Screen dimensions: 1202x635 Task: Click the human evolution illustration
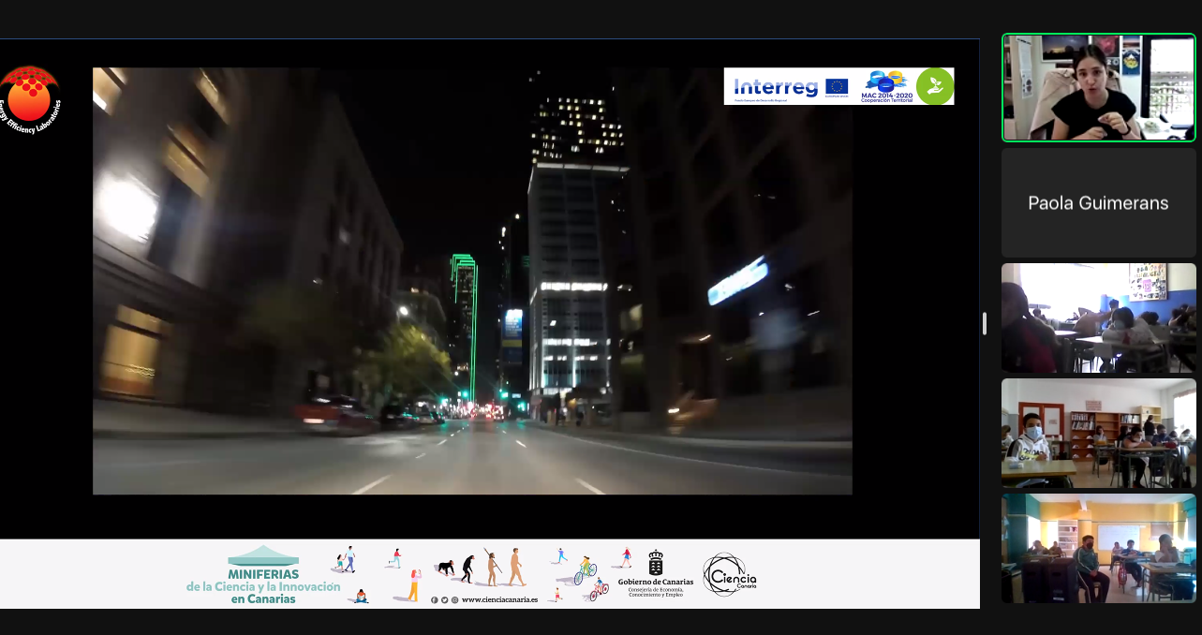(x=481, y=568)
